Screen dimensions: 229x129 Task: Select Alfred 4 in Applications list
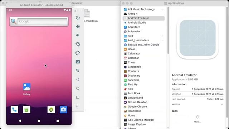pos(143,14)
